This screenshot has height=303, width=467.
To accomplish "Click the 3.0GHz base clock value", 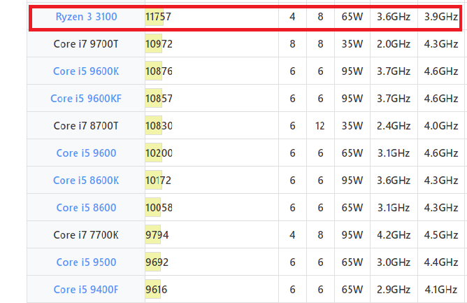I will tap(394, 262).
